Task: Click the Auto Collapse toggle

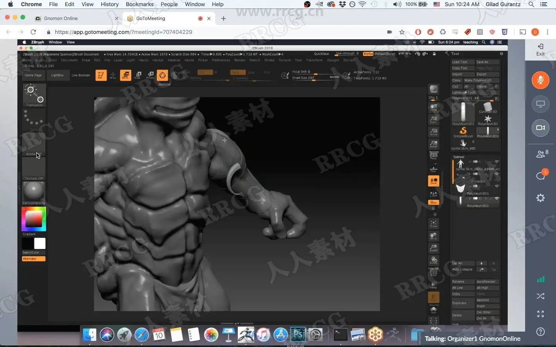Action: (463, 270)
